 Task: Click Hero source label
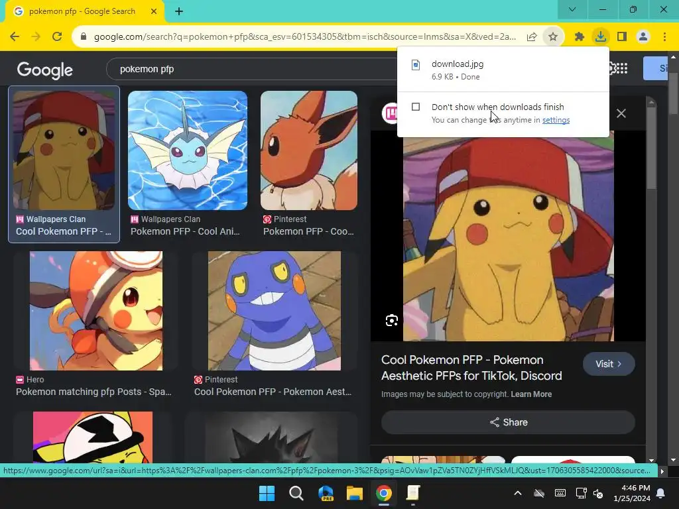pyautogui.click(x=35, y=380)
